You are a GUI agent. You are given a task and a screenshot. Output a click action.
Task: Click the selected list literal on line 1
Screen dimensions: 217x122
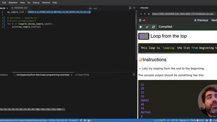(59, 12)
